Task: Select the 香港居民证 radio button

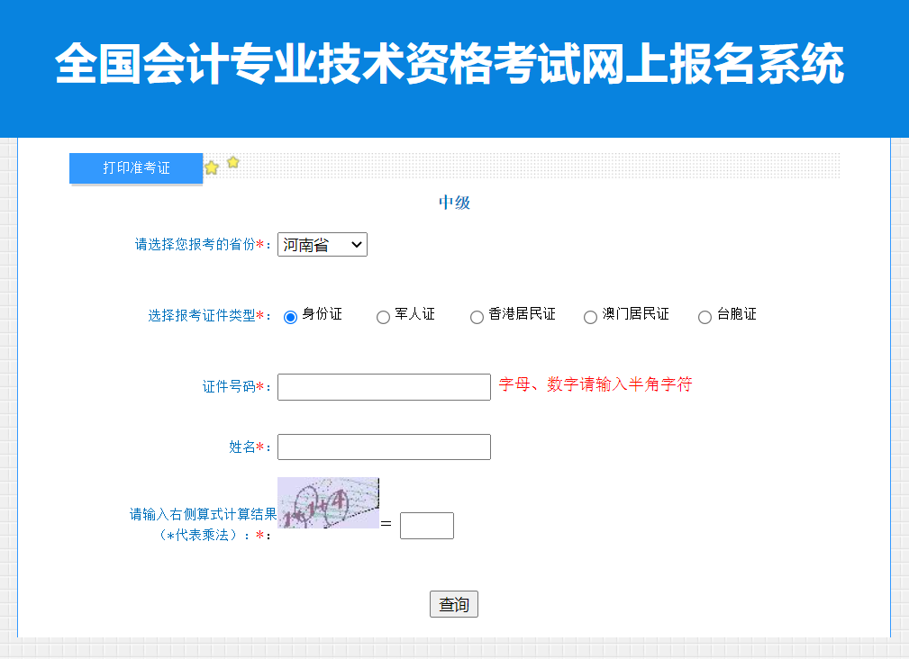Action: tap(476, 316)
